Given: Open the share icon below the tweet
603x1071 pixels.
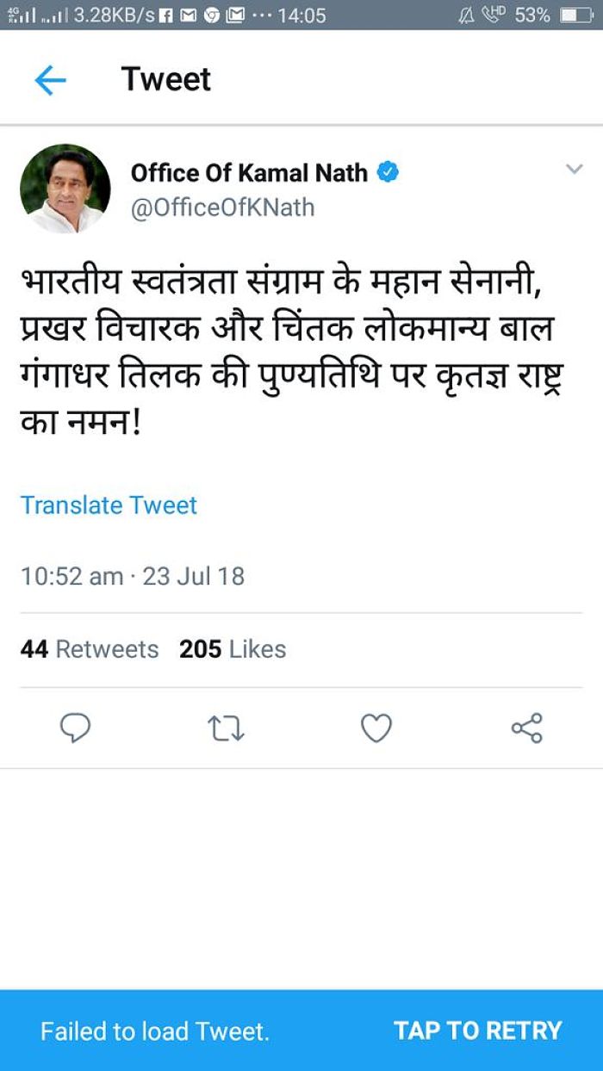Looking at the screenshot, I should click(526, 728).
